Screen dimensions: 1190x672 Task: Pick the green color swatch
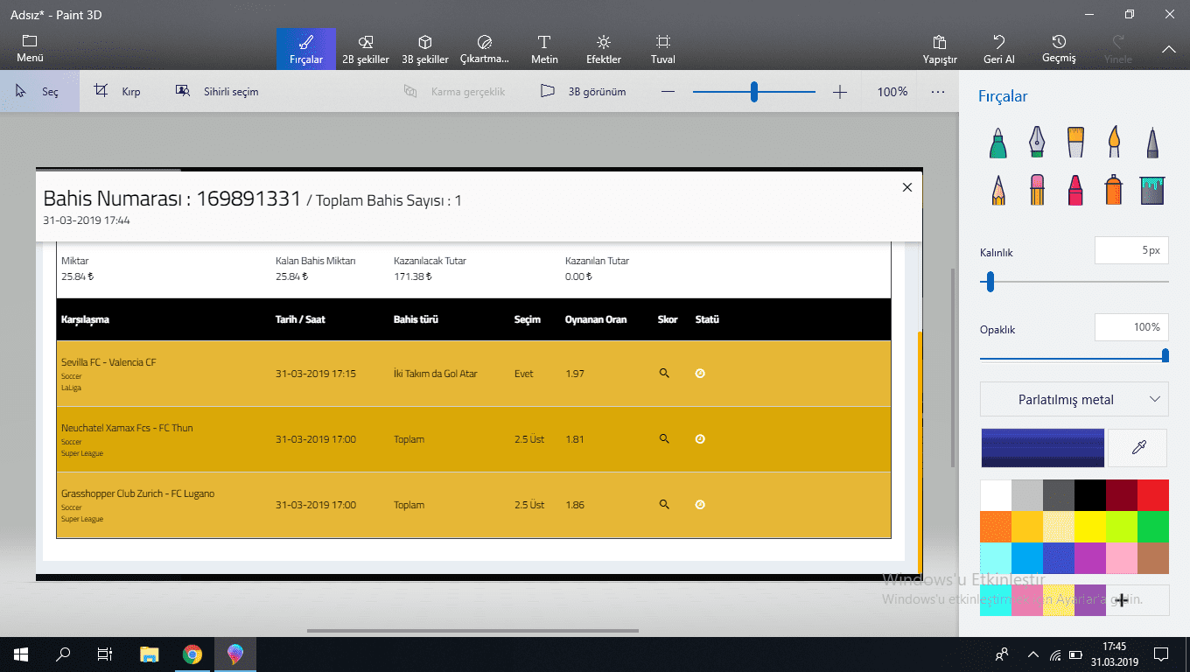click(1153, 527)
